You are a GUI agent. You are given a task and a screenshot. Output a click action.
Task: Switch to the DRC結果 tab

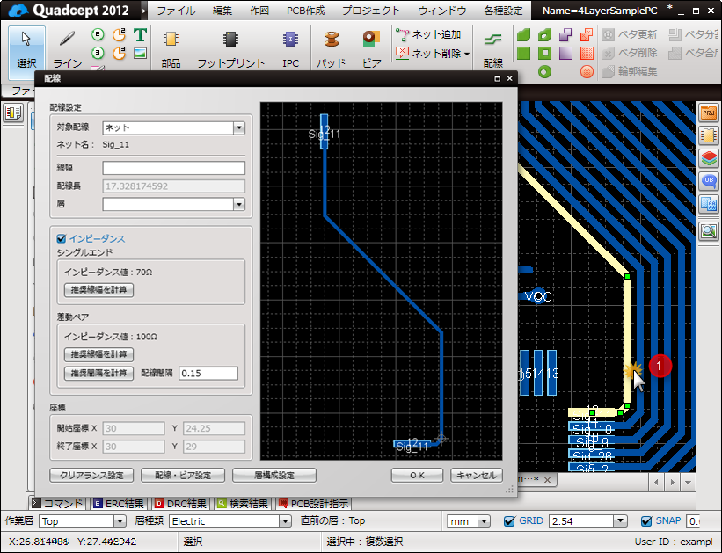[x=180, y=504]
